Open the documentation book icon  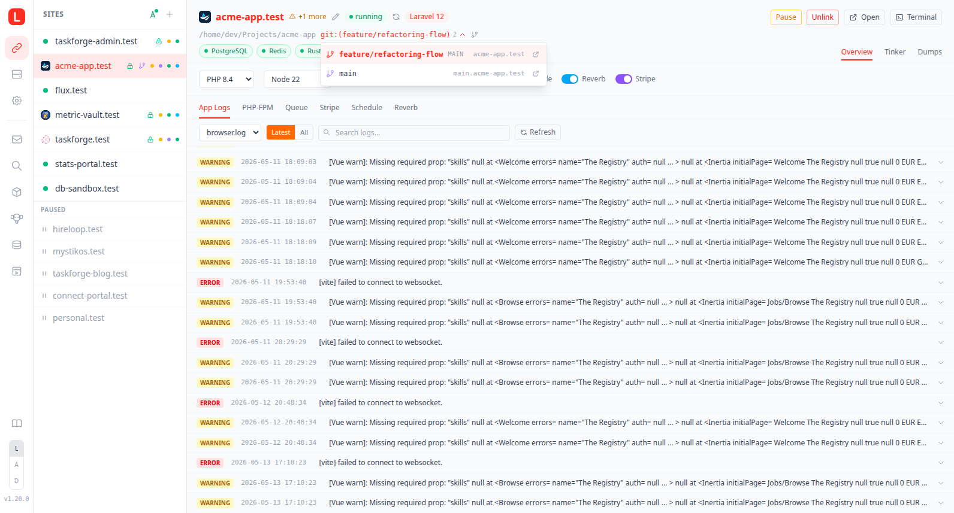17,423
